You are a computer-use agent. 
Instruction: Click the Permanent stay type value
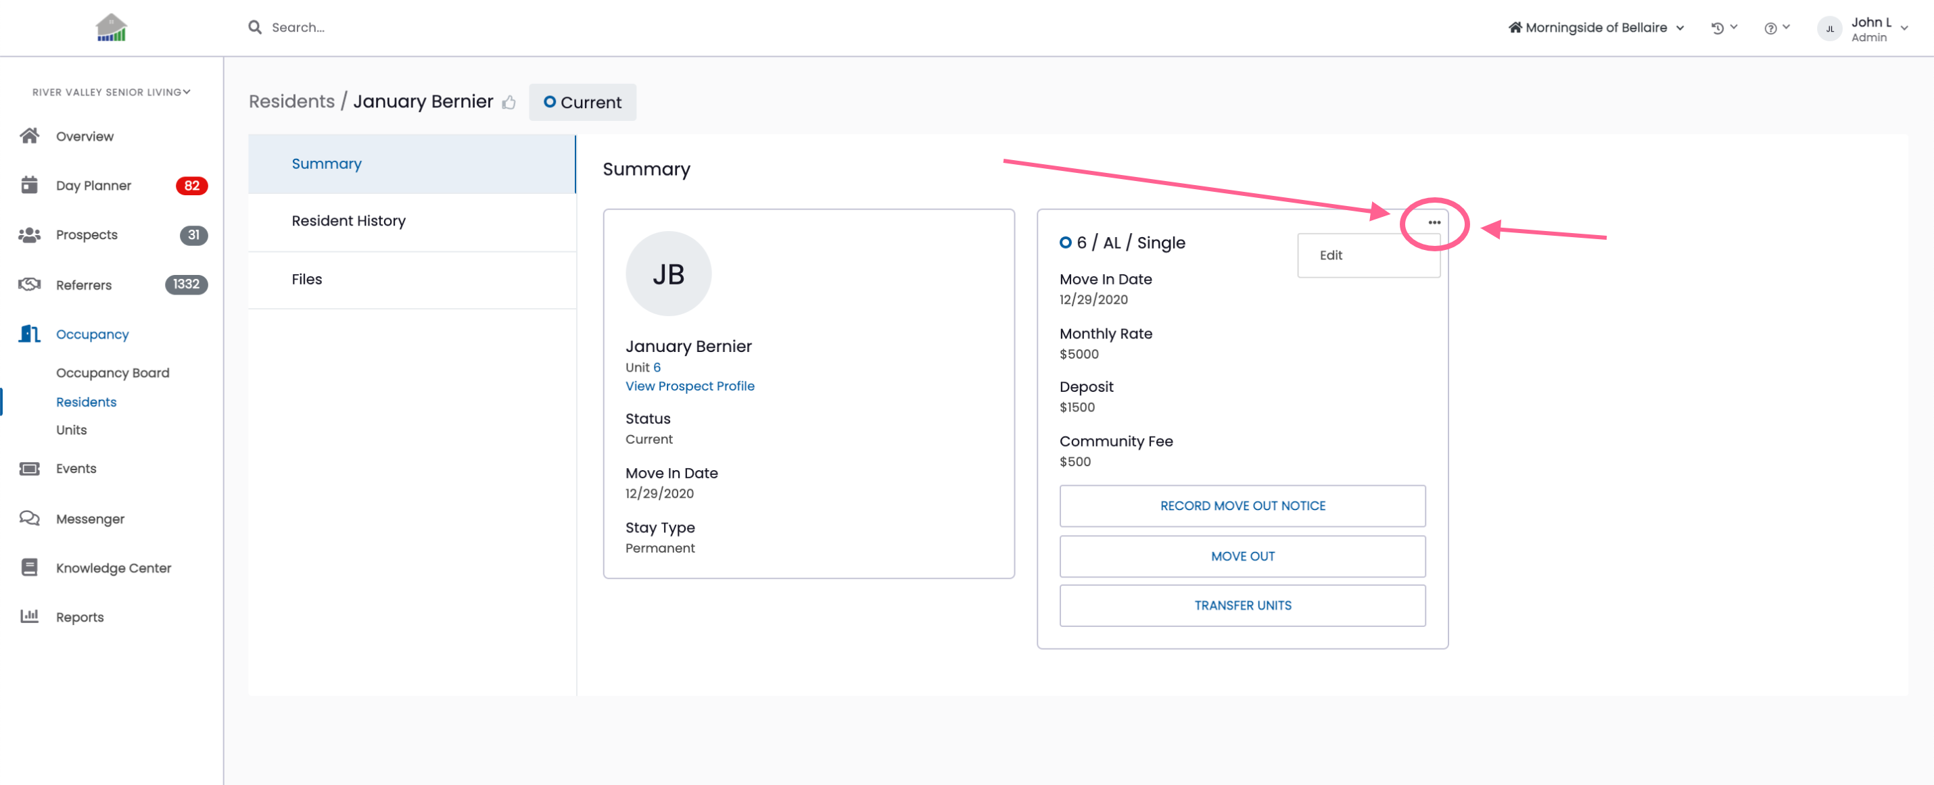(660, 548)
